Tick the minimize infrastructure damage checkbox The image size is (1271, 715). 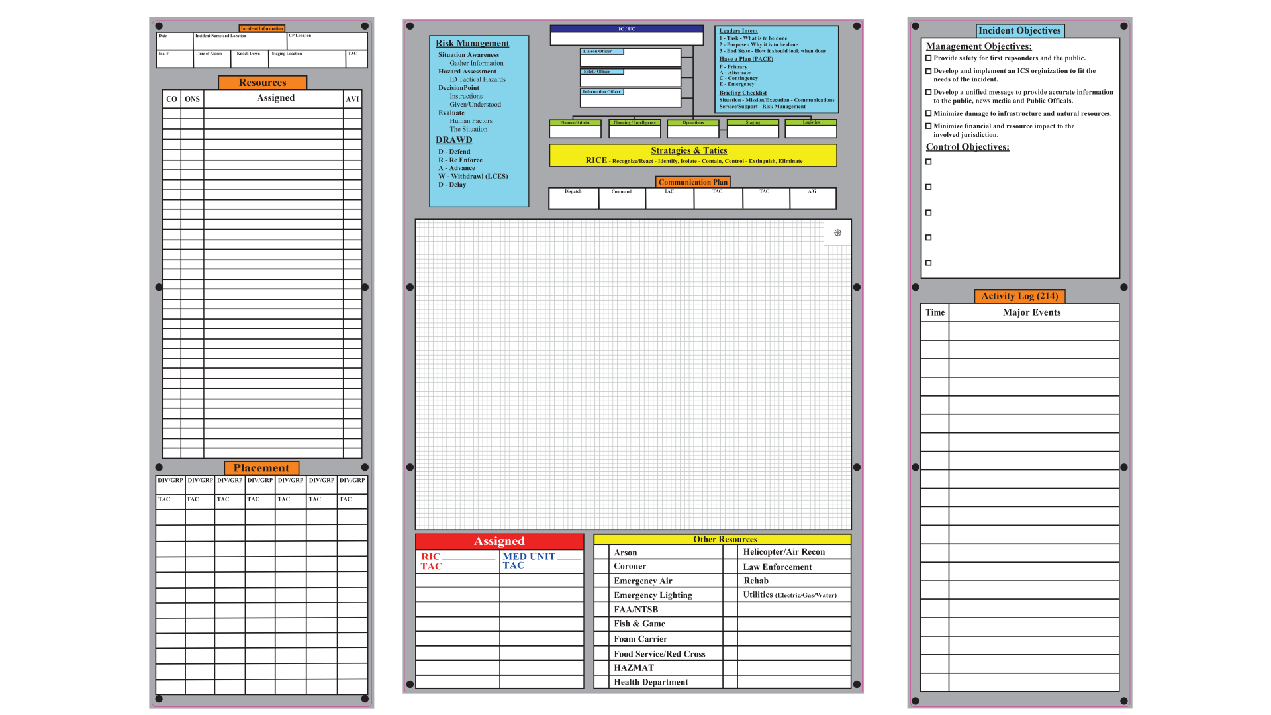click(x=928, y=113)
